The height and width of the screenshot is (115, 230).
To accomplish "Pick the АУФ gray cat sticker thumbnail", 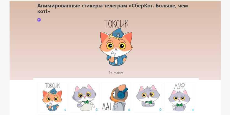I will [x=180, y=97].
